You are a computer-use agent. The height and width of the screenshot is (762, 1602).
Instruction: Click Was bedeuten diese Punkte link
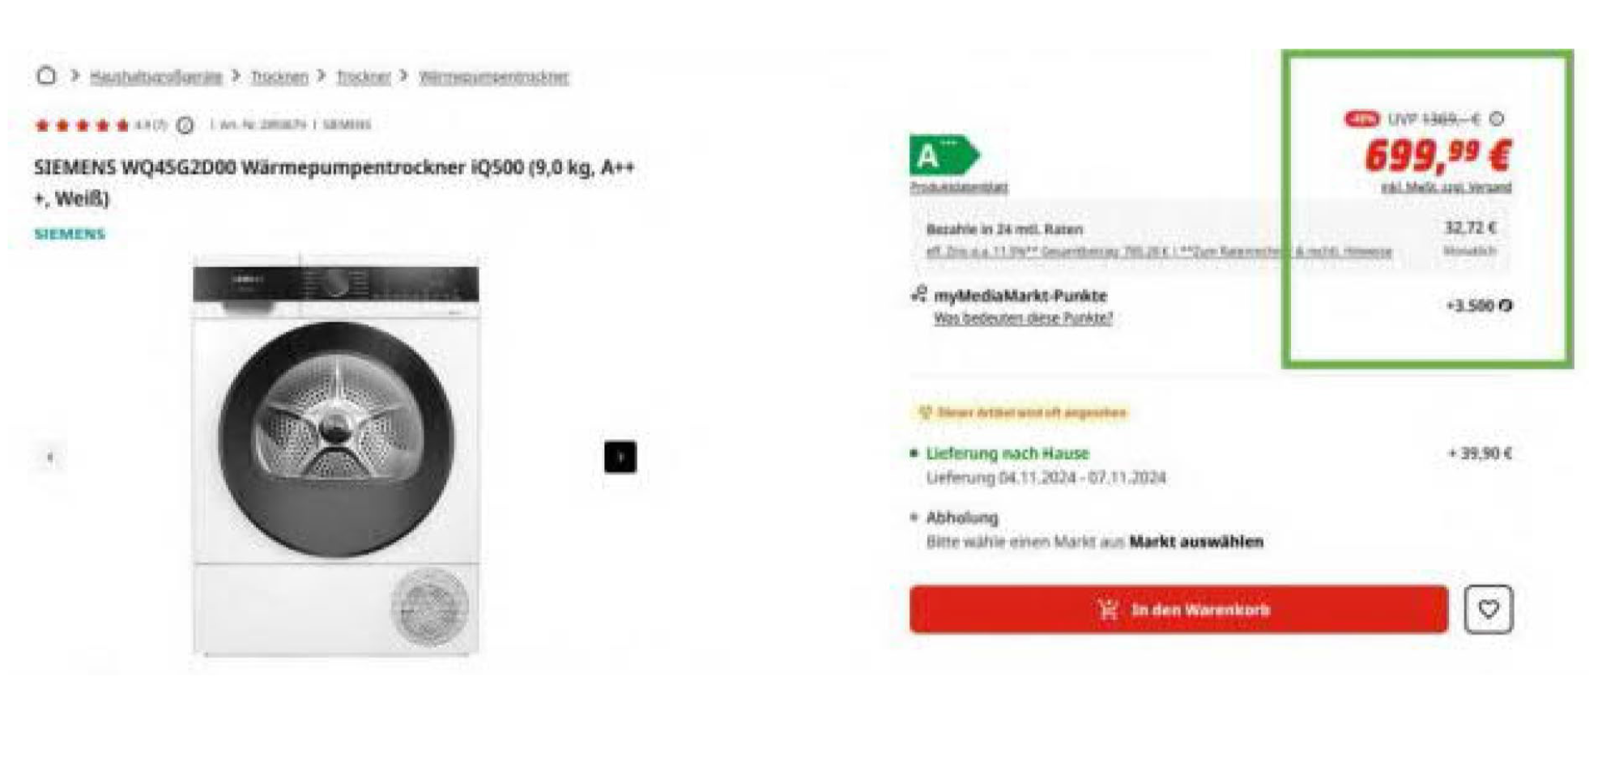point(1023,318)
